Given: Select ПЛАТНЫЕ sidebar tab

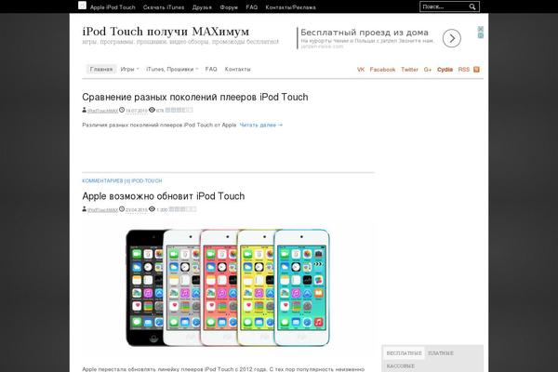Looking at the screenshot, I should point(441,353).
